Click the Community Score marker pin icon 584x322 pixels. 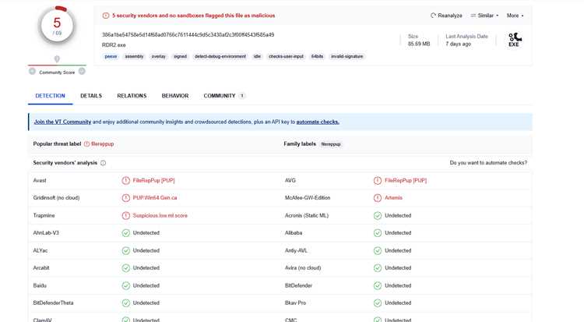[57, 59]
